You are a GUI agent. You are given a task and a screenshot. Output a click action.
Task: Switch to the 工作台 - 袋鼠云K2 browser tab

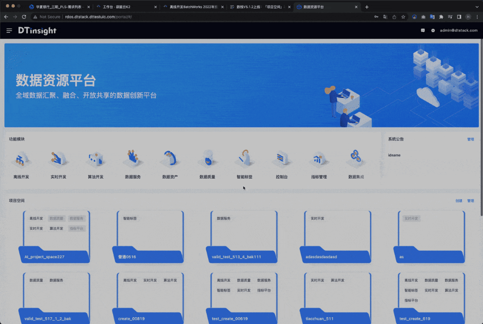125,7
